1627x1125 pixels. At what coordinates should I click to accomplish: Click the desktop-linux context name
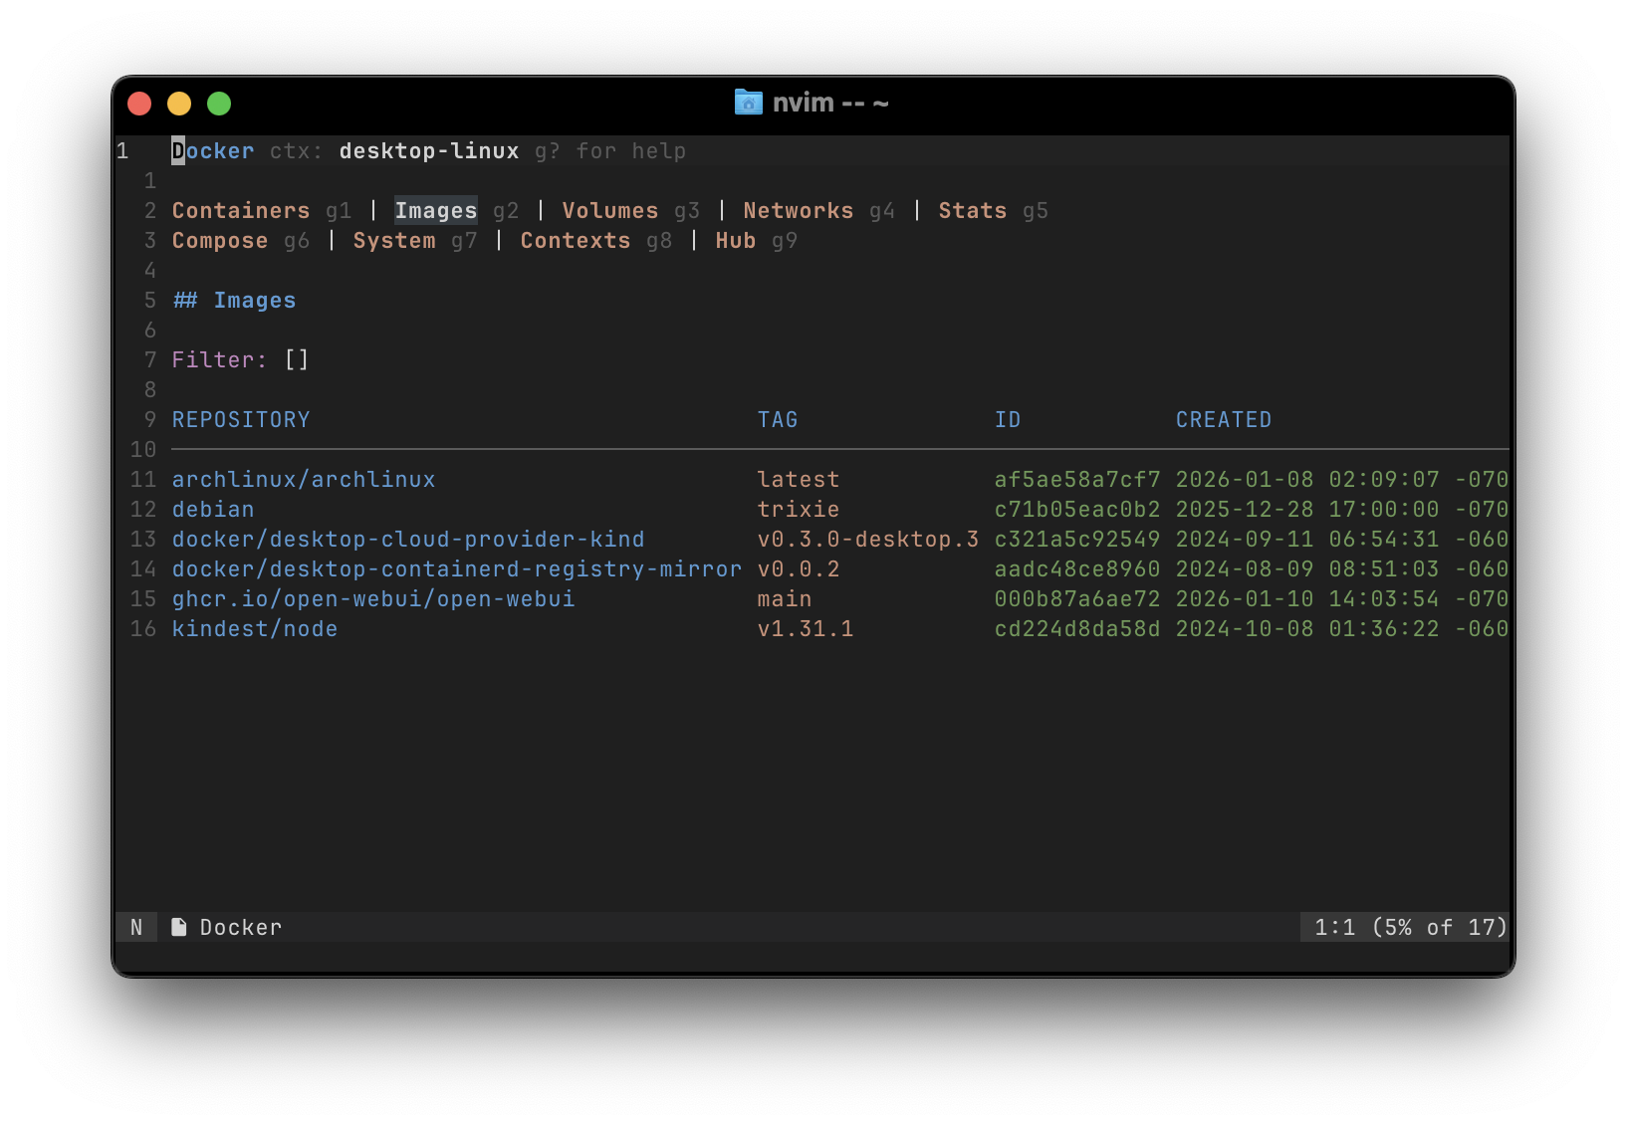[x=429, y=151]
